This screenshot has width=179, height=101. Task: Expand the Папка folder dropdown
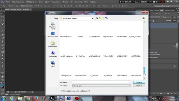[x=93, y=19]
